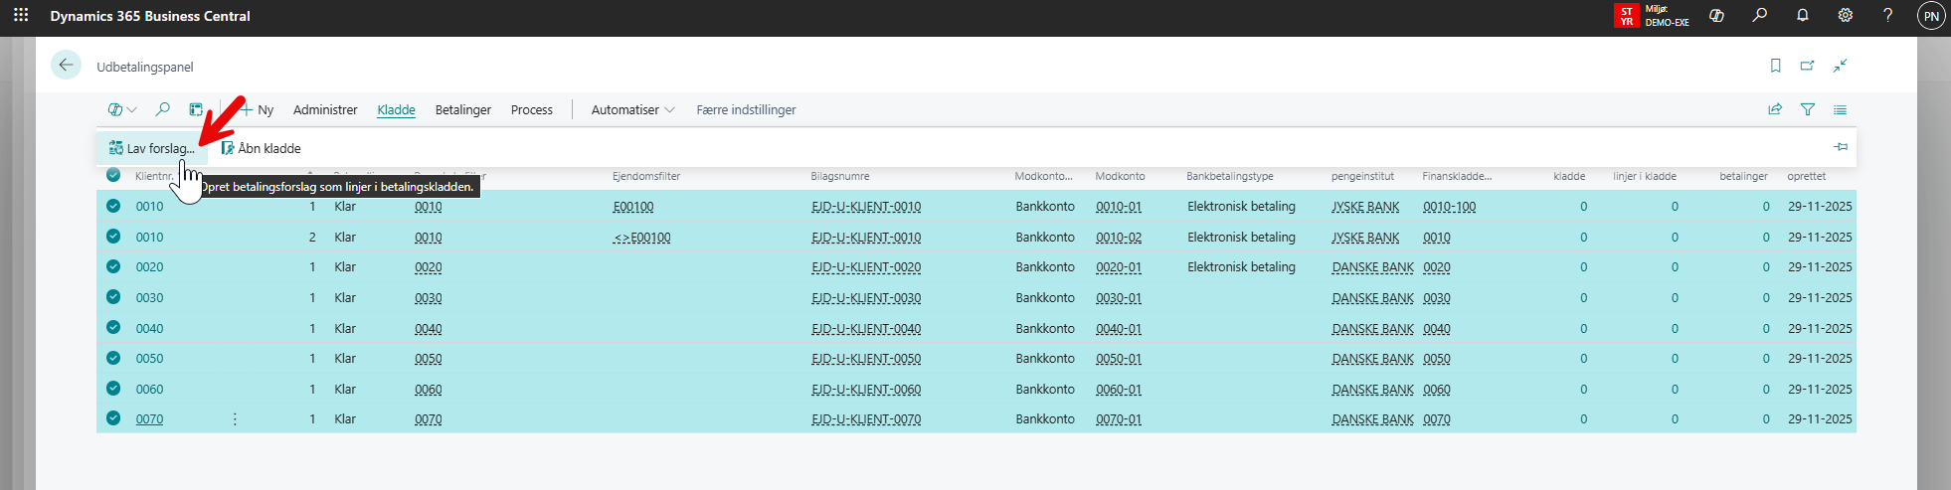Image resolution: width=1951 pixels, height=490 pixels.
Task: Open page in a new window
Action: click(x=1807, y=66)
